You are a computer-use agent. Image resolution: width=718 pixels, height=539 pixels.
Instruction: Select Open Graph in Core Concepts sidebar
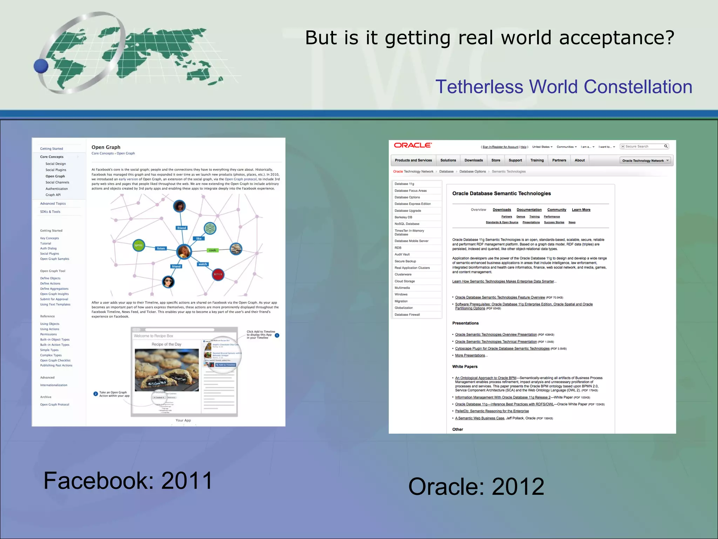coord(55,176)
